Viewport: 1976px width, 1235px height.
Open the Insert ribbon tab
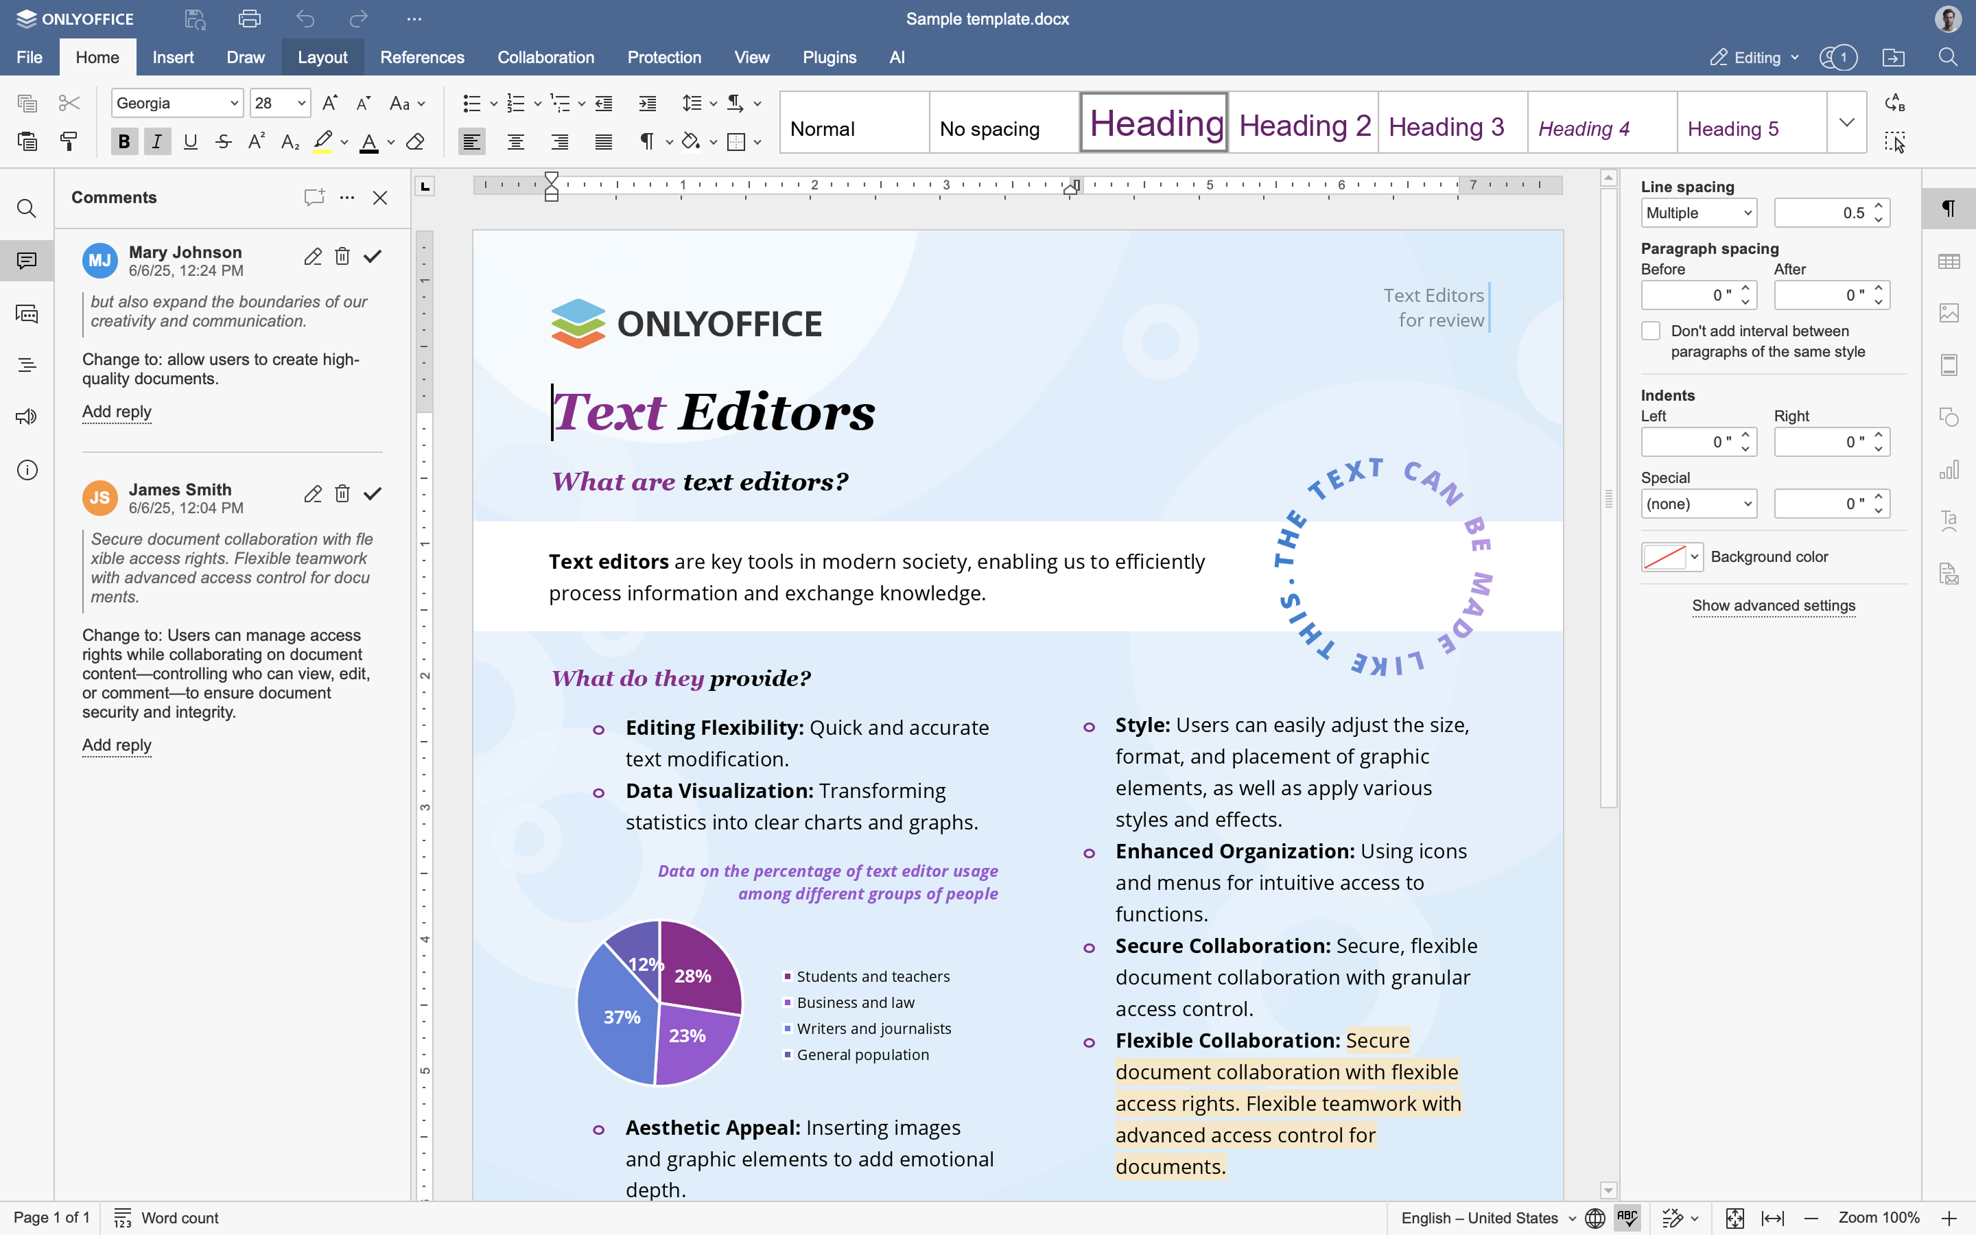(172, 57)
